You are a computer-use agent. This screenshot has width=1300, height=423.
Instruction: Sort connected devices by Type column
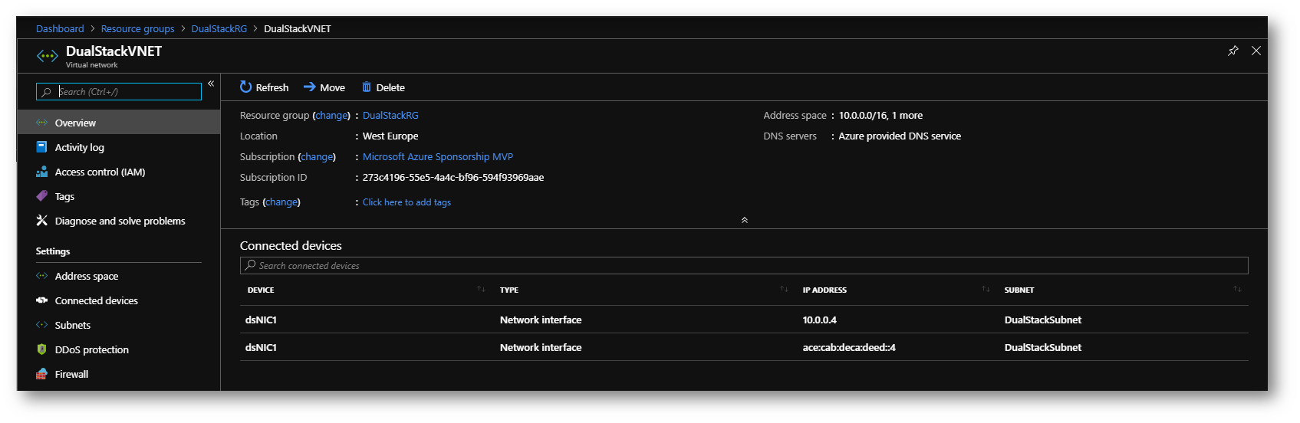coord(784,289)
